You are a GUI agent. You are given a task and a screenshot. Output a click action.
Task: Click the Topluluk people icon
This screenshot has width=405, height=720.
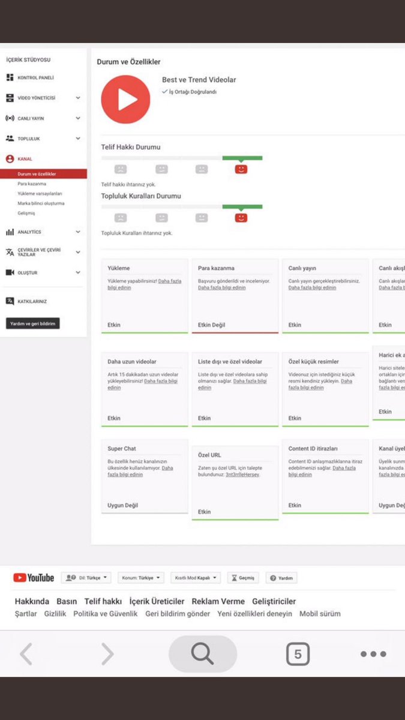[10, 139]
